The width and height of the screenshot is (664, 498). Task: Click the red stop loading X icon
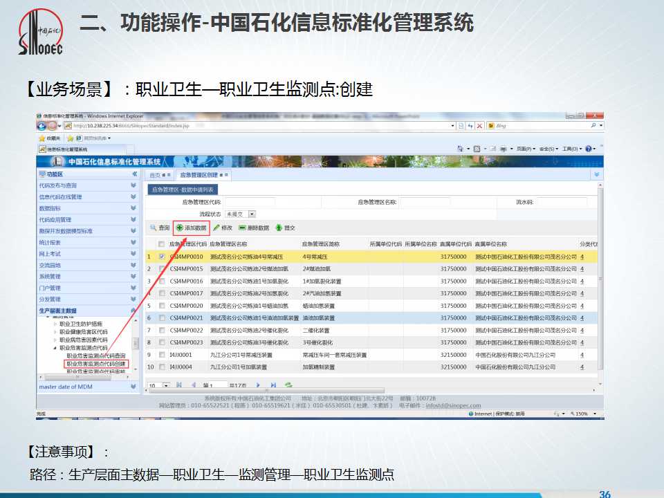click(479, 126)
